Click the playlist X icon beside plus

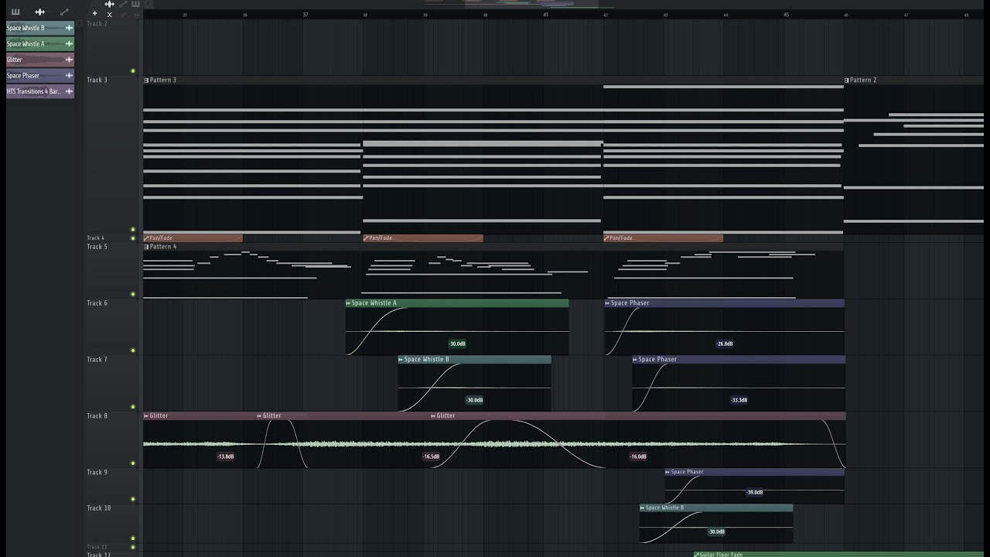110,14
